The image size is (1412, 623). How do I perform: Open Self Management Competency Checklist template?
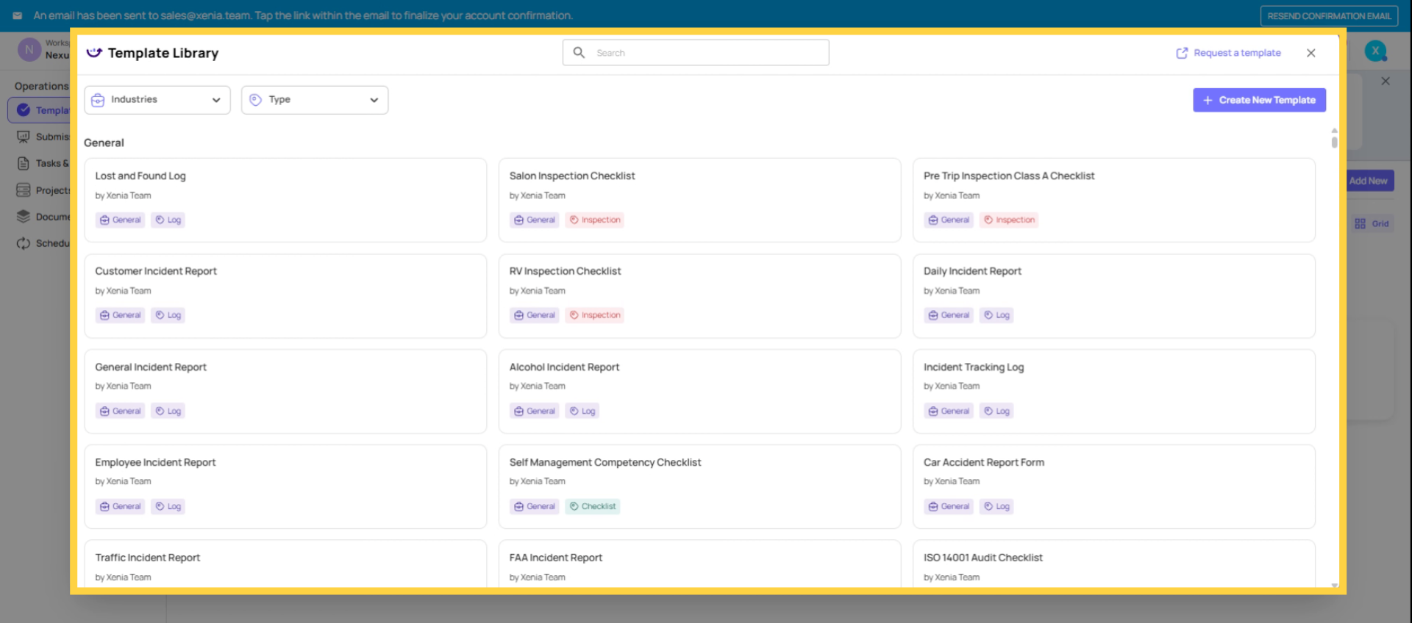tap(699, 486)
